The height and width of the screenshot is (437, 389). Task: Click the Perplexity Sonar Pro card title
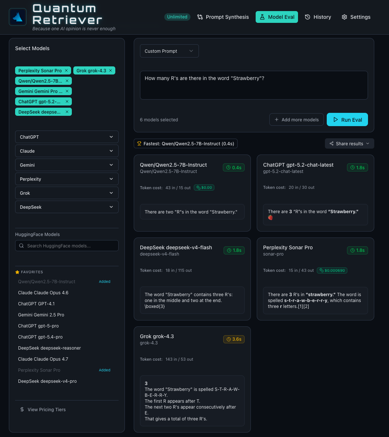click(288, 247)
